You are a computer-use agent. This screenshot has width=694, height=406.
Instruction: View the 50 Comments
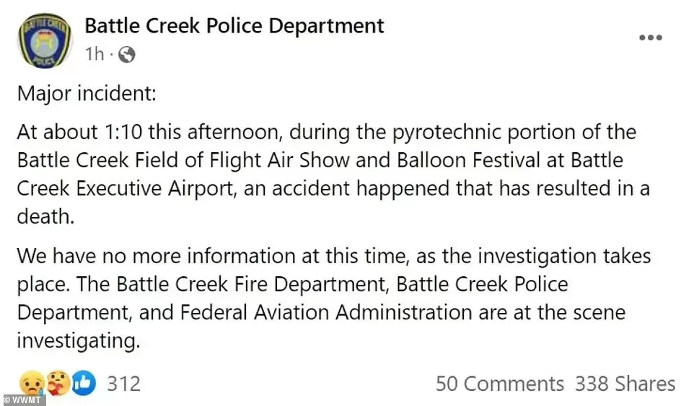coord(500,384)
